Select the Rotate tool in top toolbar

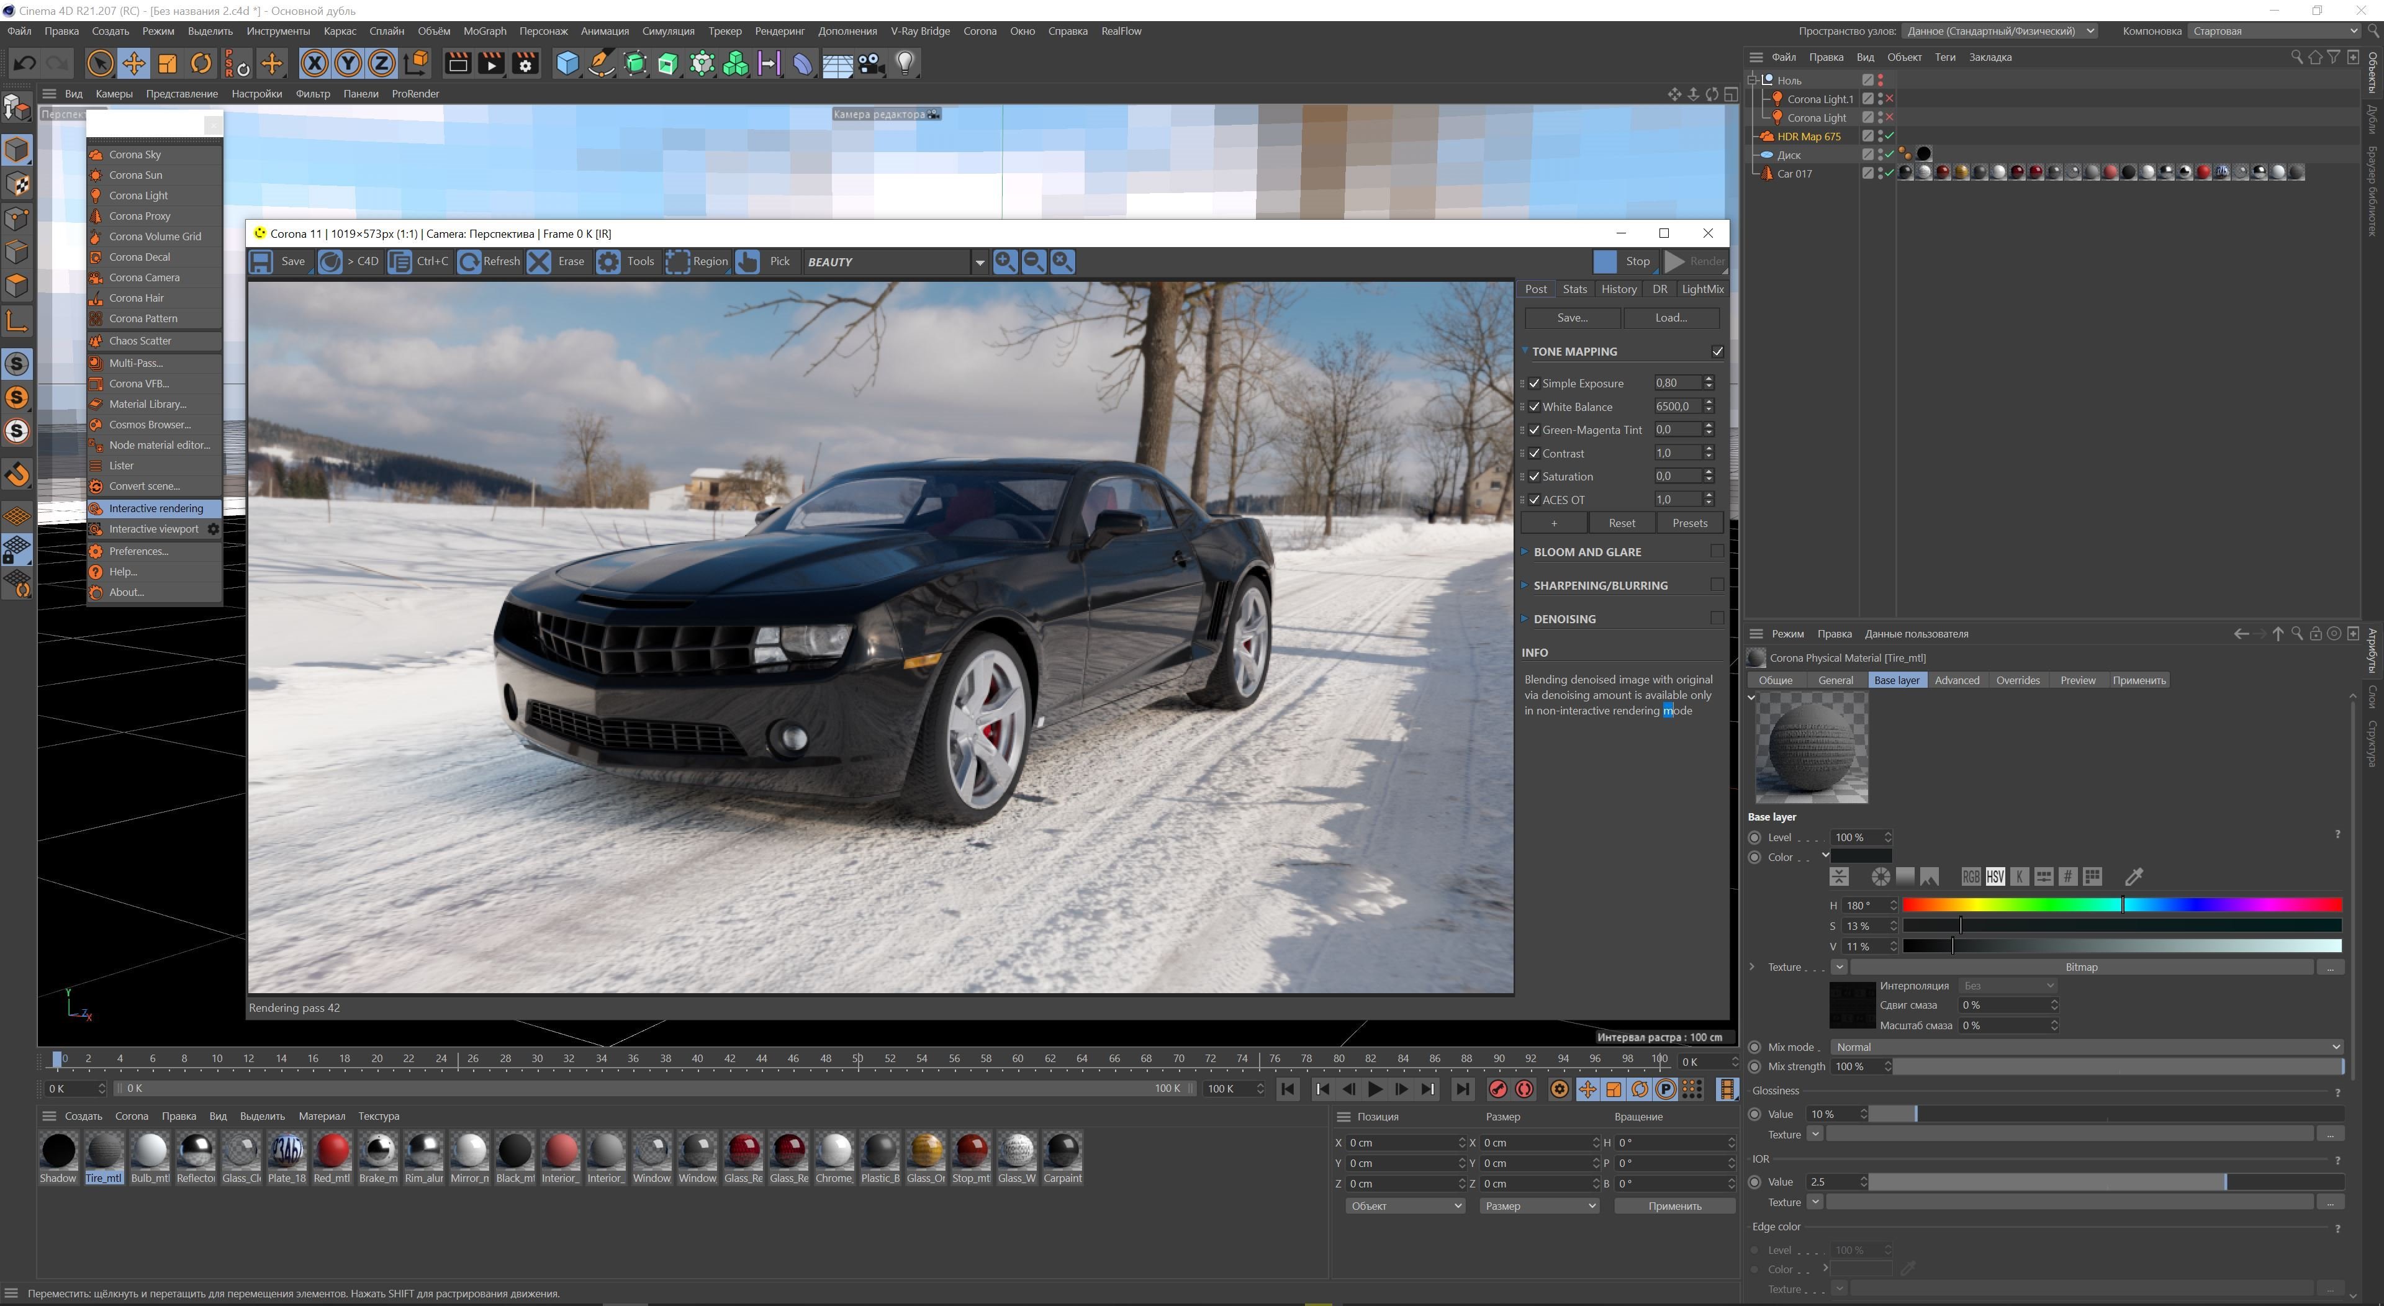click(x=201, y=63)
